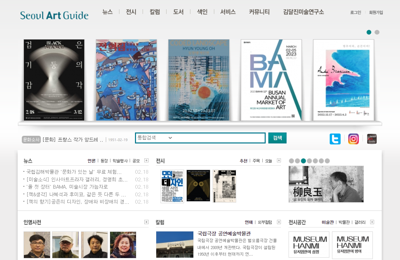
Task: Expand the 뉴스 section plus icon
Action: [146, 161]
